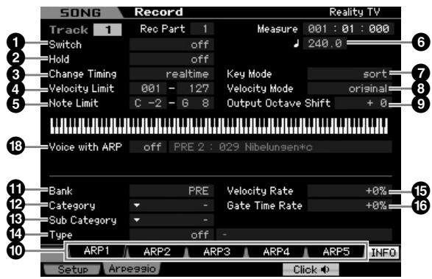This screenshot has height=279, width=432.
Task: Select the Gate Time Rate +0% field
Action: tap(350, 205)
